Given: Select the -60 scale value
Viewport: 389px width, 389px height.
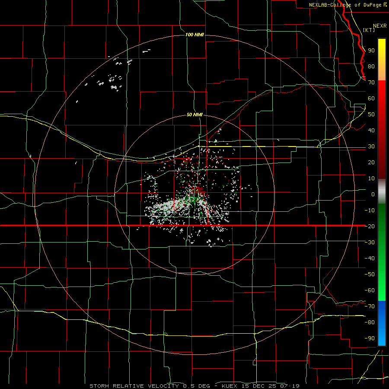Looking at the screenshot, I should click(370, 290).
